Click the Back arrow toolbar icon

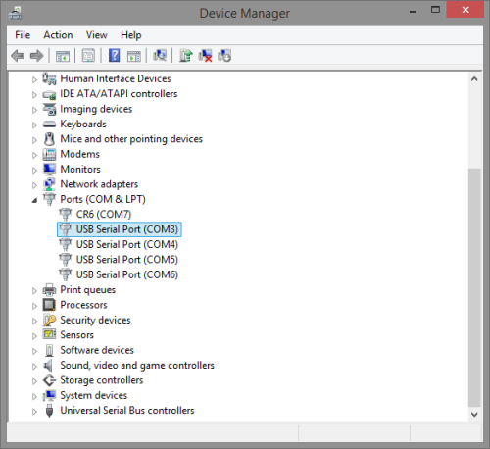click(x=18, y=56)
